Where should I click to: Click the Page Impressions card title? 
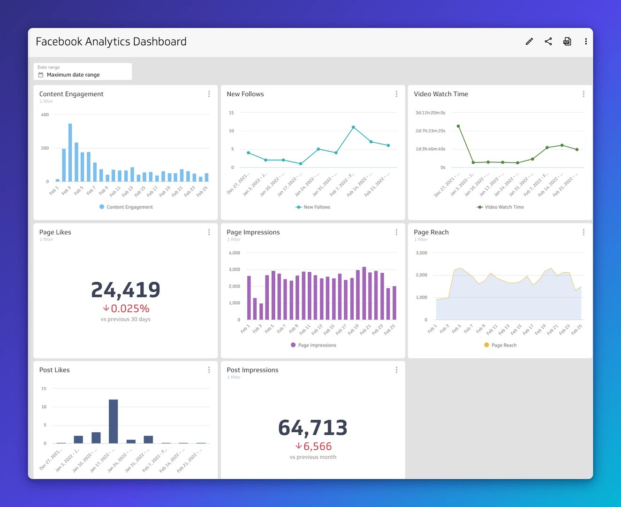point(253,232)
